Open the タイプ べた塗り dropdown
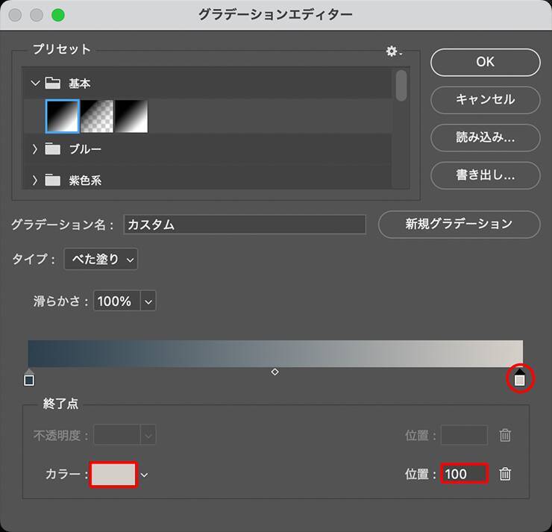This screenshot has width=552, height=532. click(101, 259)
